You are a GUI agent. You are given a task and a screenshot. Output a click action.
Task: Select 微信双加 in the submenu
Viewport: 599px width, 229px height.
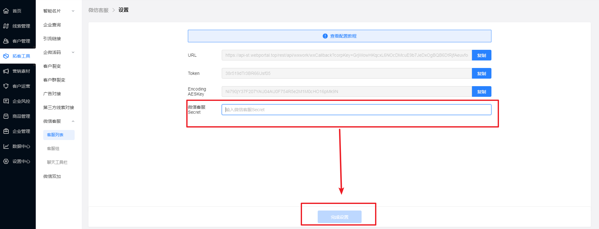[52, 176]
